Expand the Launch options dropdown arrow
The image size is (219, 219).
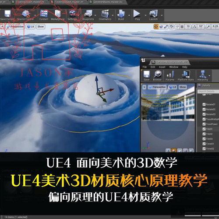pyautogui.click(x=162, y=15)
